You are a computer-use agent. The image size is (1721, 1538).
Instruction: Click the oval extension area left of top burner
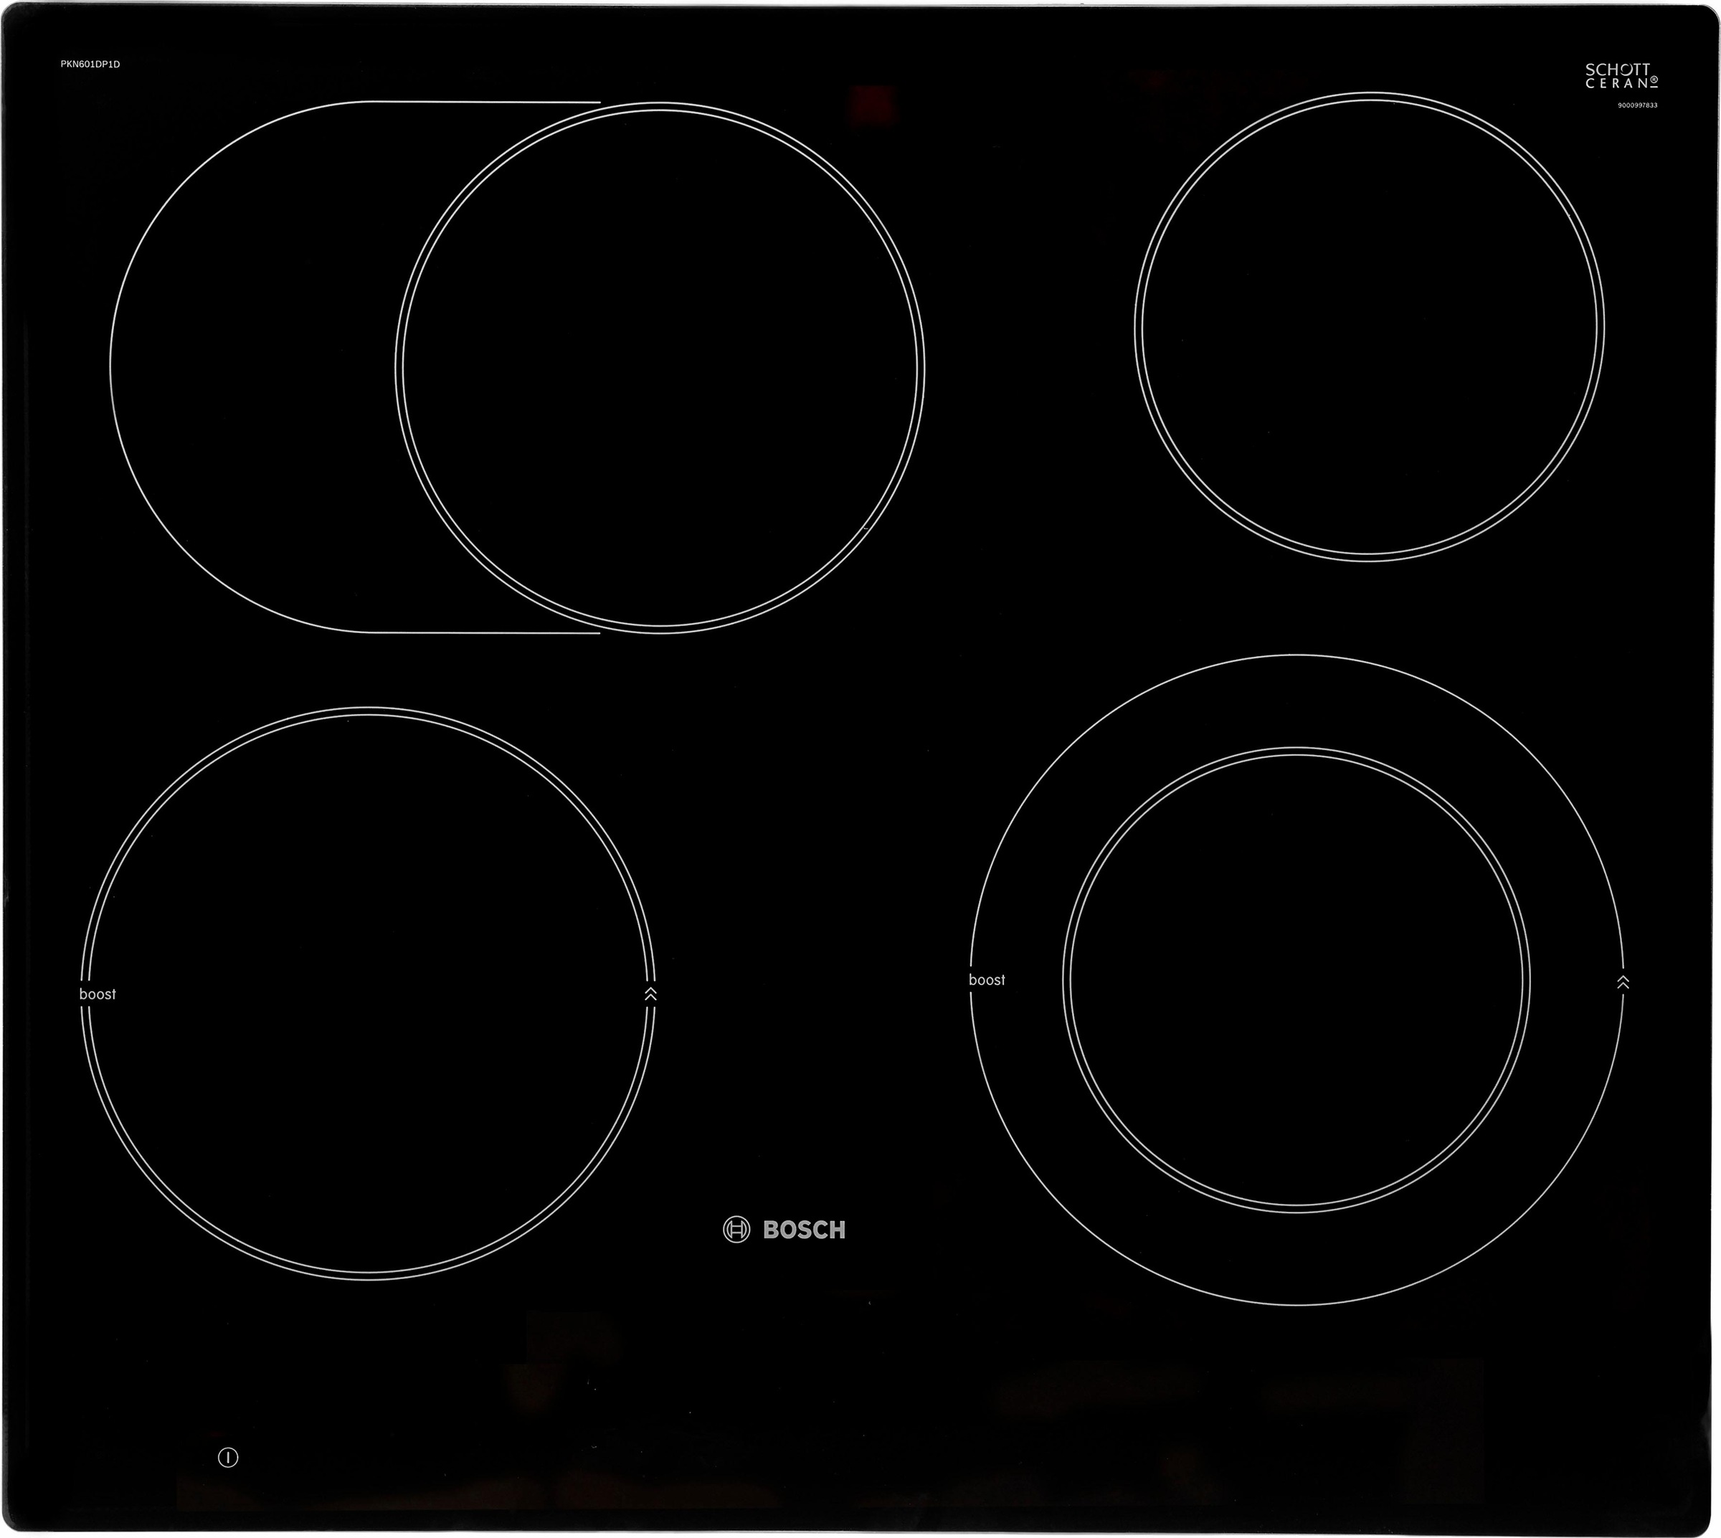point(254,367)
